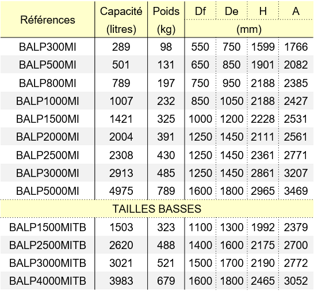Click the TAILLES BASSES section banner
The height and width of the screenshot is (294, 314).
tap(157, 209)
